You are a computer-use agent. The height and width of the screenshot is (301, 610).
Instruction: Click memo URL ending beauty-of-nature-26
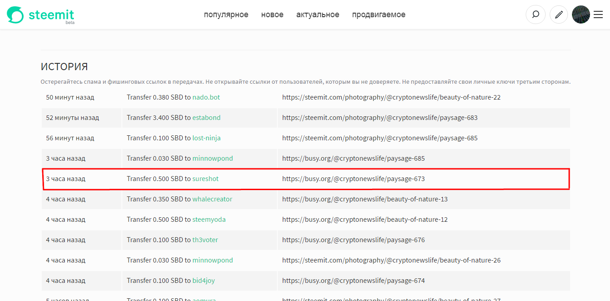click(x=392, y=260)
